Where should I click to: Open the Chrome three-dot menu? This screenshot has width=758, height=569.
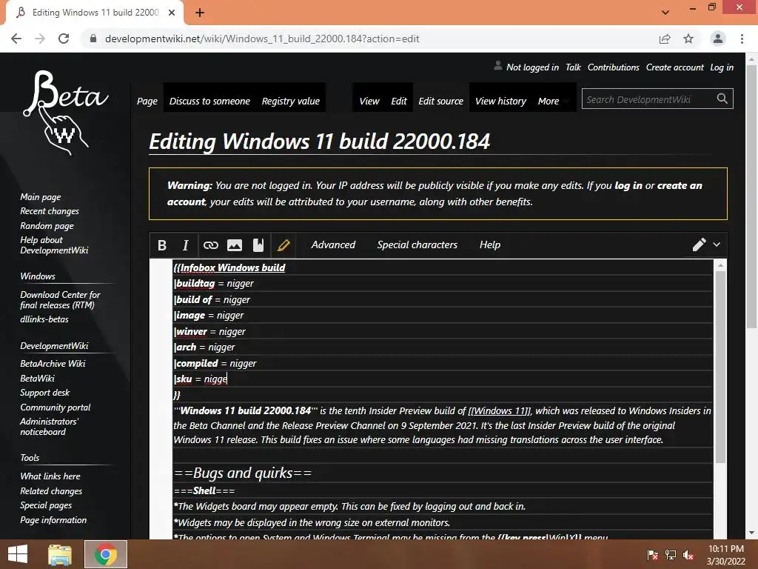tap(742, 39)
